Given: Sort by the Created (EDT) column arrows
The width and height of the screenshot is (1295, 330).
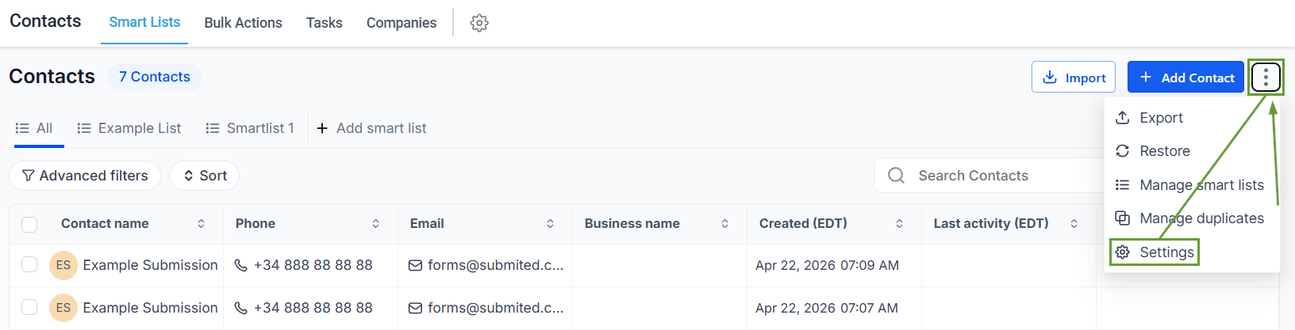Looking at the screenshot, I should tap(899, 224).
